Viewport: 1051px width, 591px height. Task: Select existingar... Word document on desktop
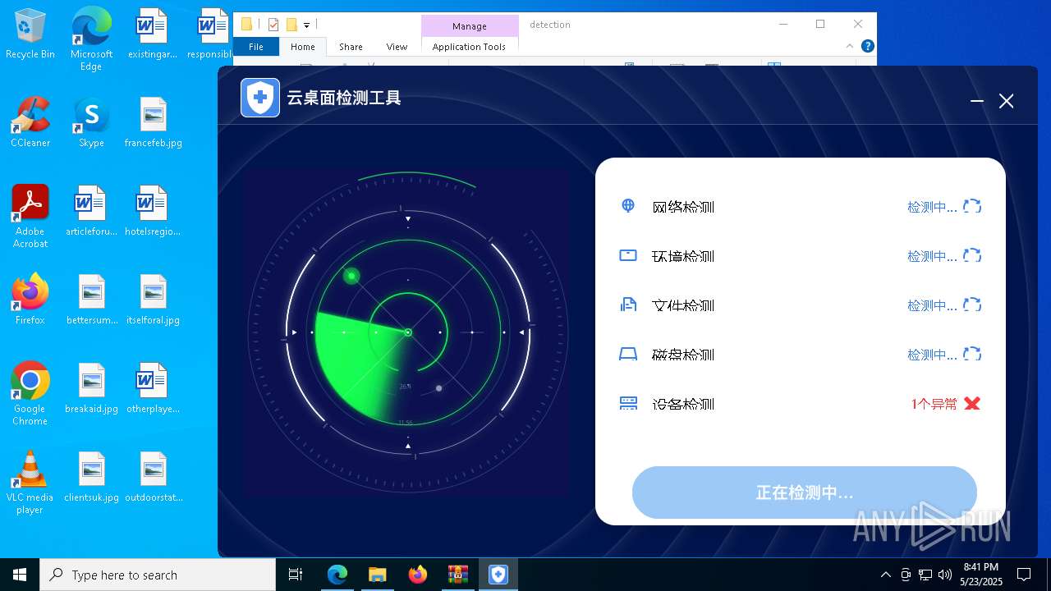[153, 34]
